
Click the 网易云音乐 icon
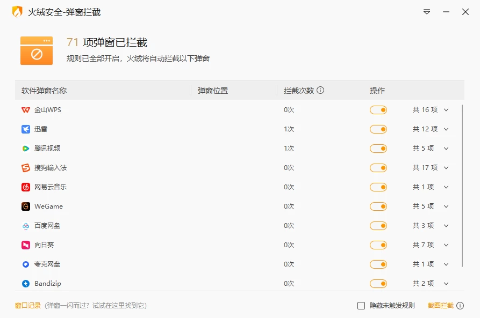[x=25, y=187]
